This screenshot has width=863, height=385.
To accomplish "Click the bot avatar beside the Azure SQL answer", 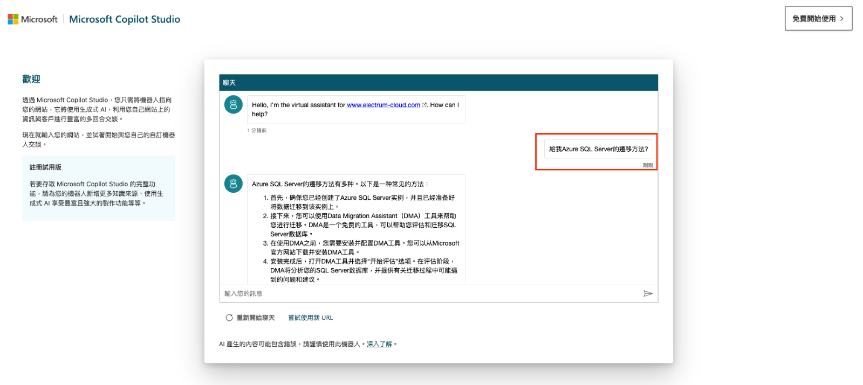I will point(234,184).
